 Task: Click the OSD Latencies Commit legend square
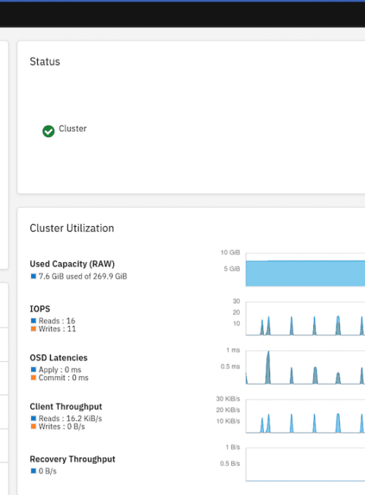pos(33,378)
